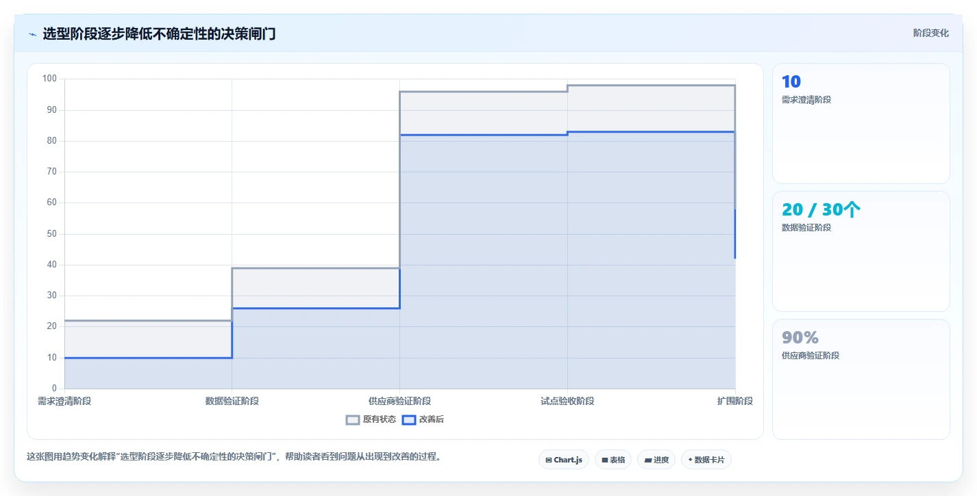
Task: Click the 20 / 30个 value text
Action: click(x=821, y=210)
